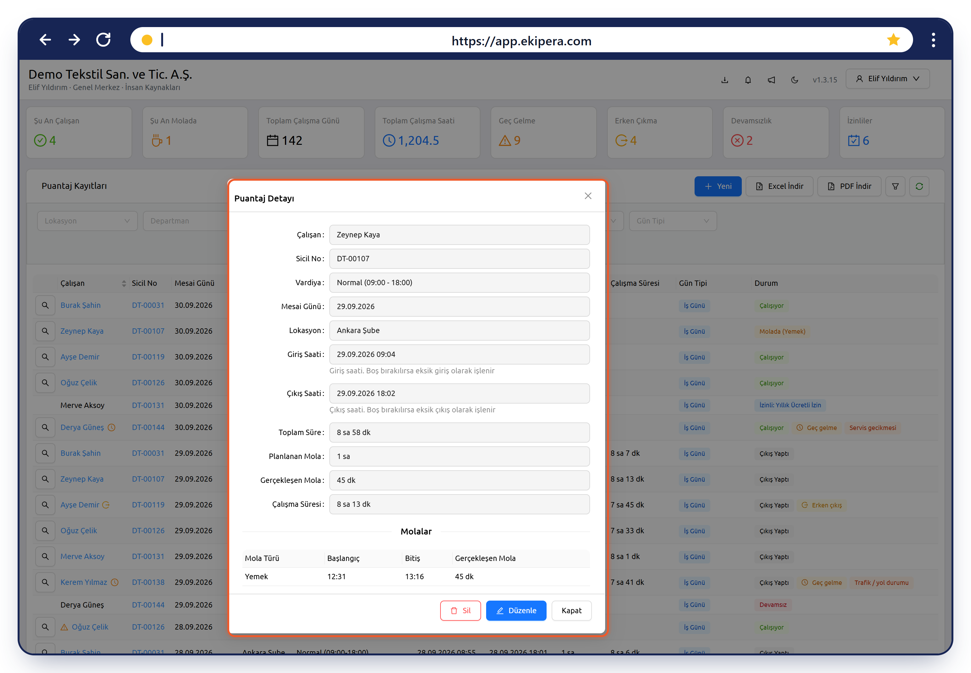The image size is (971, 673).
Task: Open detail magnifier for Merve Aksoy 29.09.2026
Action: click(x=45, y=557)
